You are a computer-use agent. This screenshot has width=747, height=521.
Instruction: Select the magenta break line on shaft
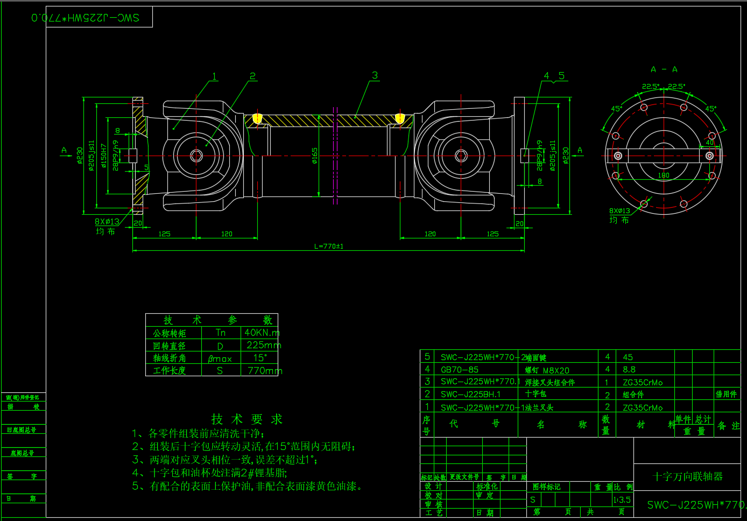336,156
